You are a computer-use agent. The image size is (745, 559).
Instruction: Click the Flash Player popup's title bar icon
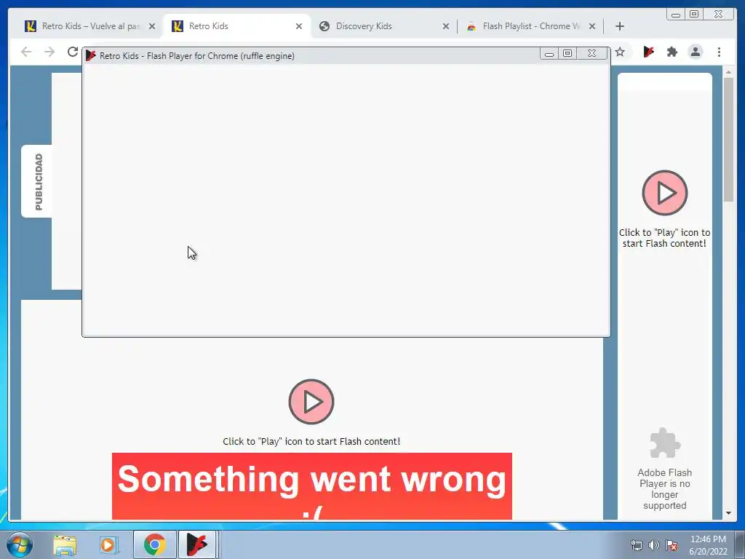tap(91, 55)
